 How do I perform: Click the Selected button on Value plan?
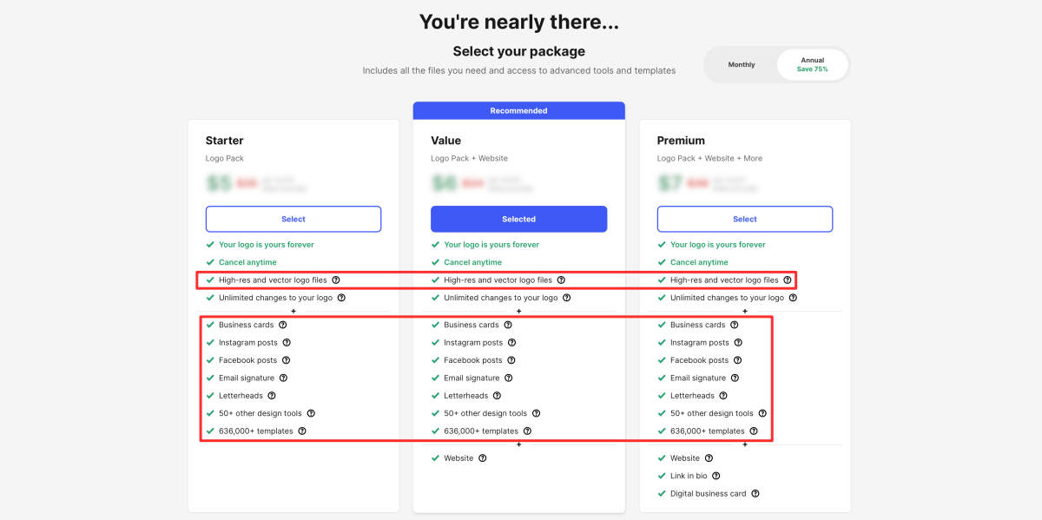(519, 219)
